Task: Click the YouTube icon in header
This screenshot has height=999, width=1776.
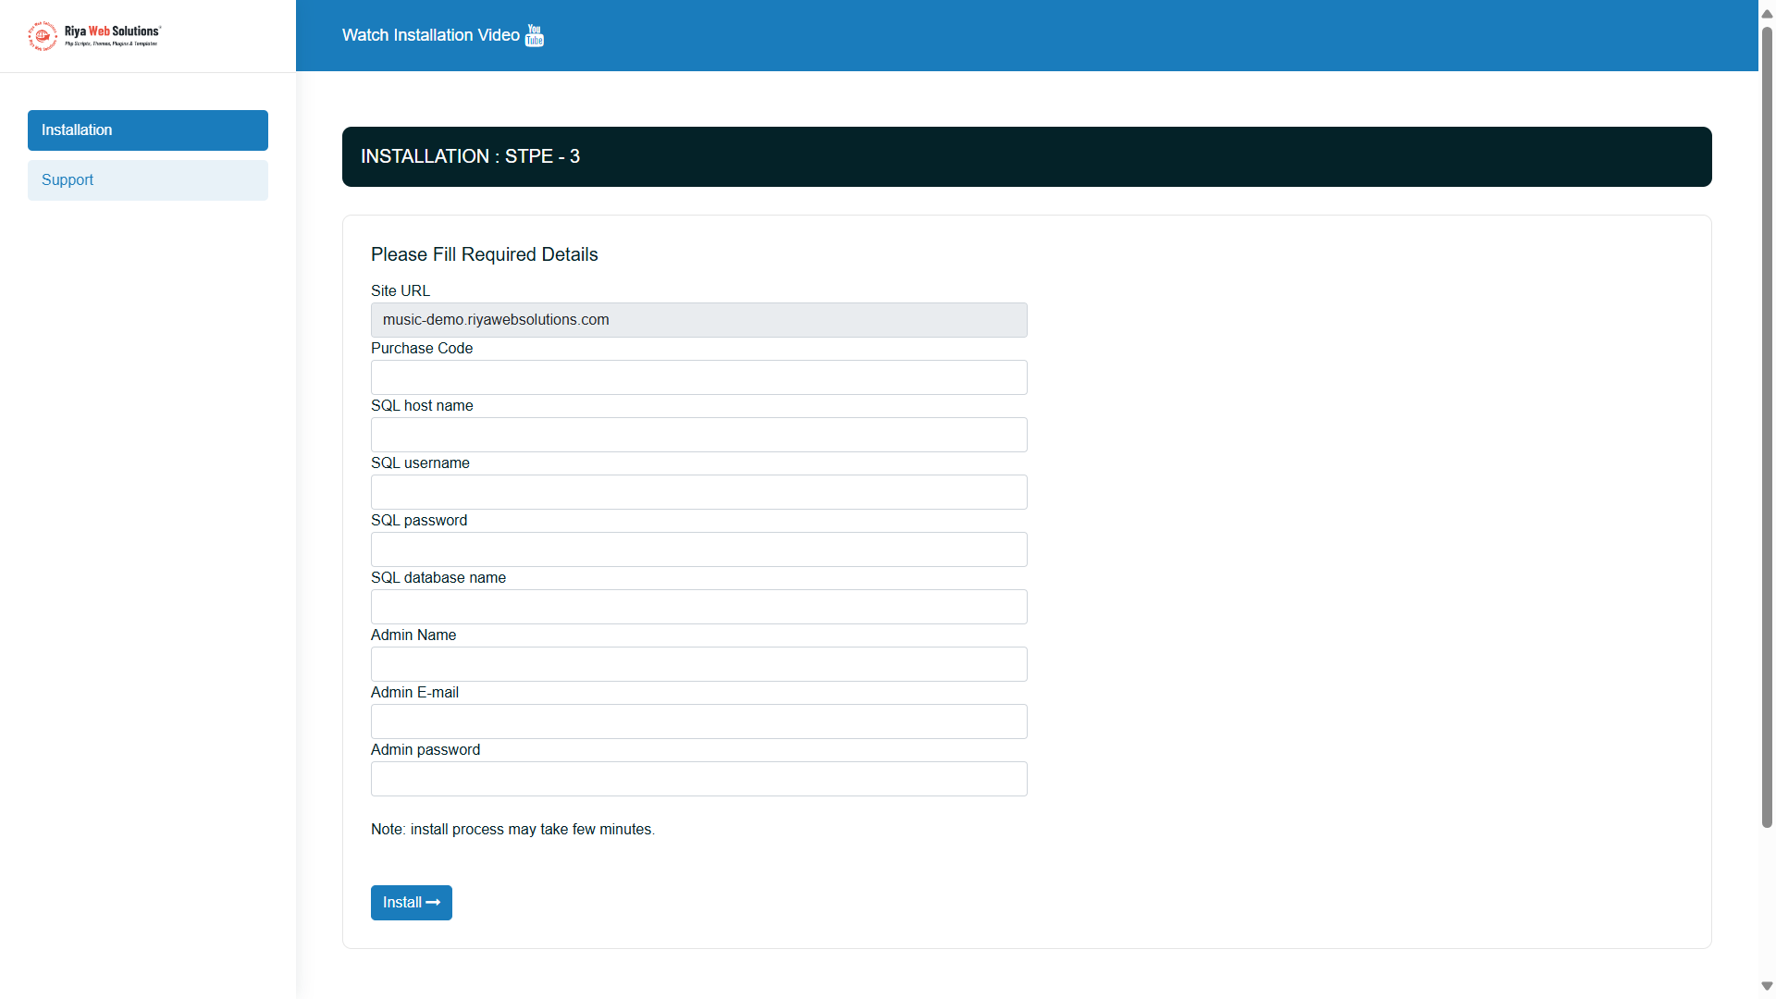Action: pos(535,35)
